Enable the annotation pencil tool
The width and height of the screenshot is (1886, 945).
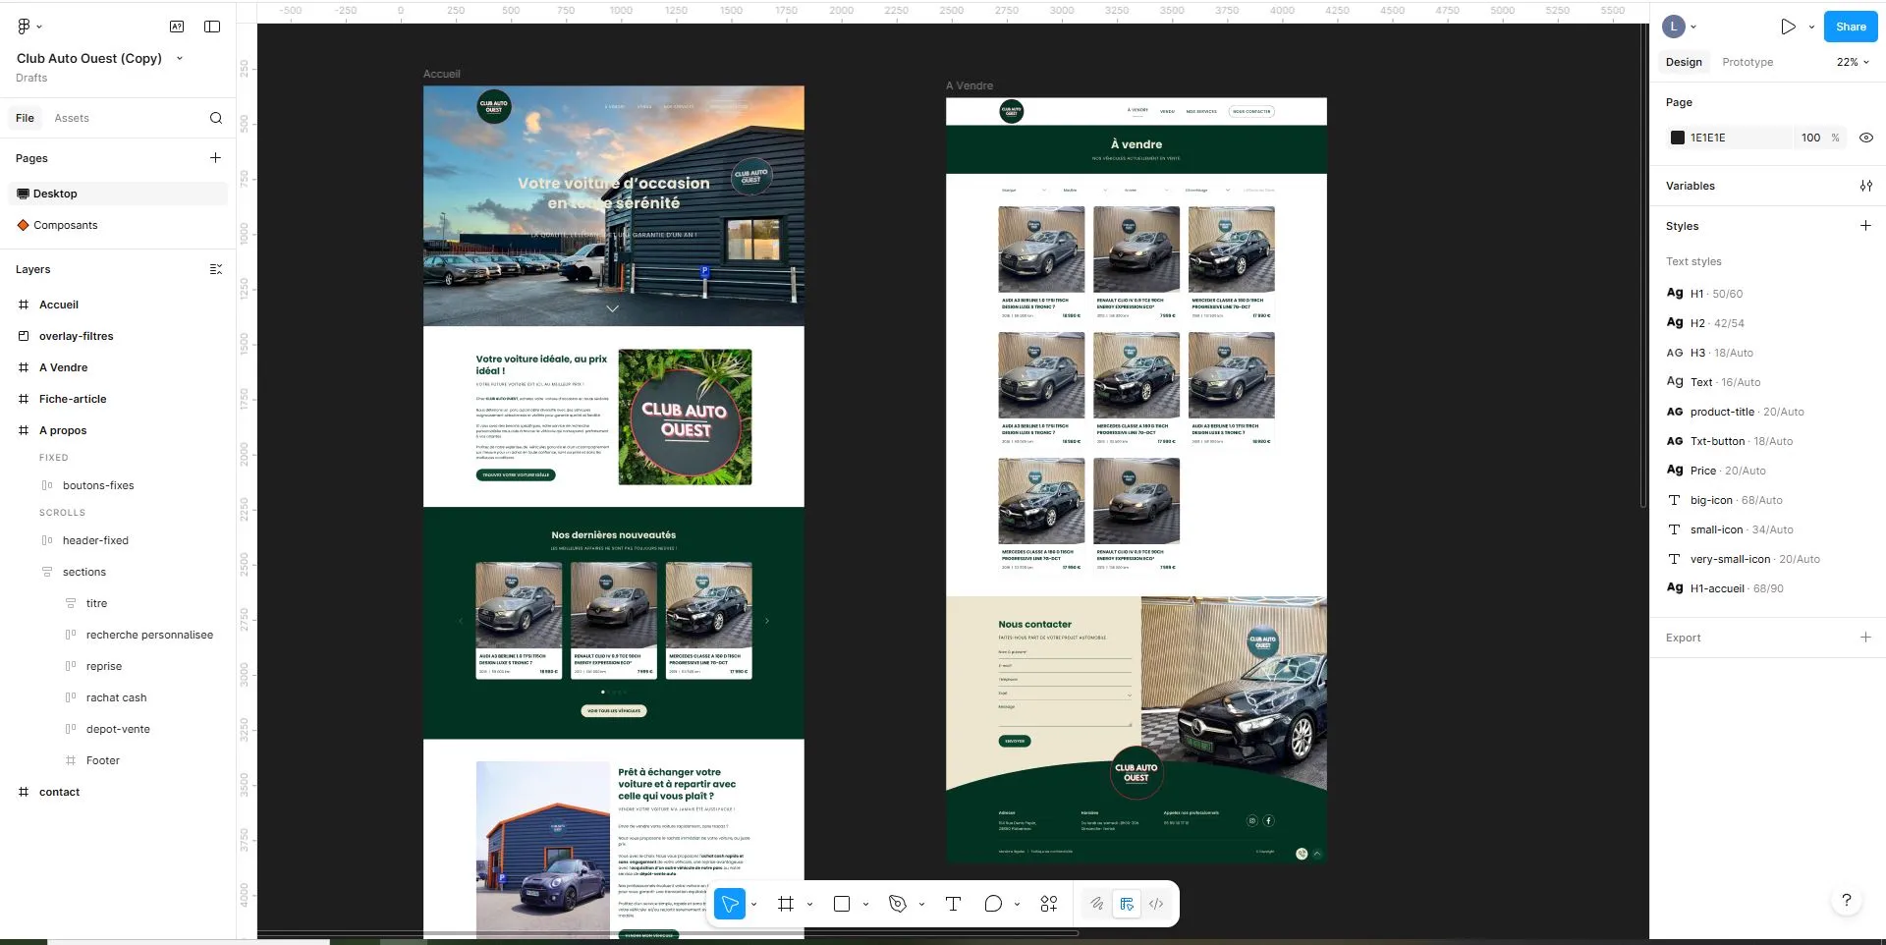click(1097, 904)
